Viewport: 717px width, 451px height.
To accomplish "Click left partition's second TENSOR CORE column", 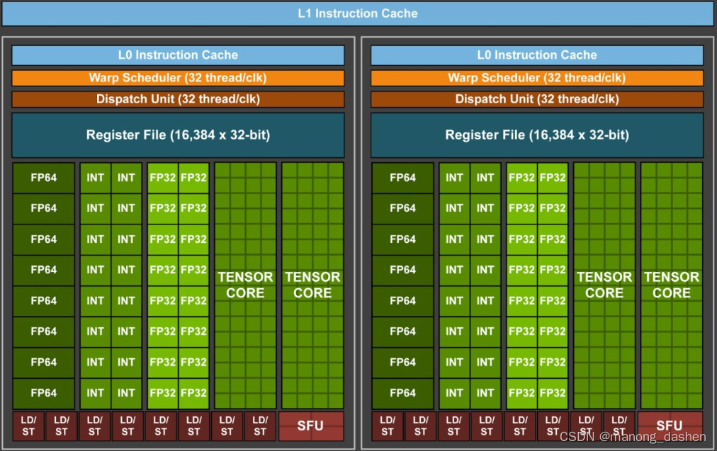I will pyautogui.click(x=312, y=285).
